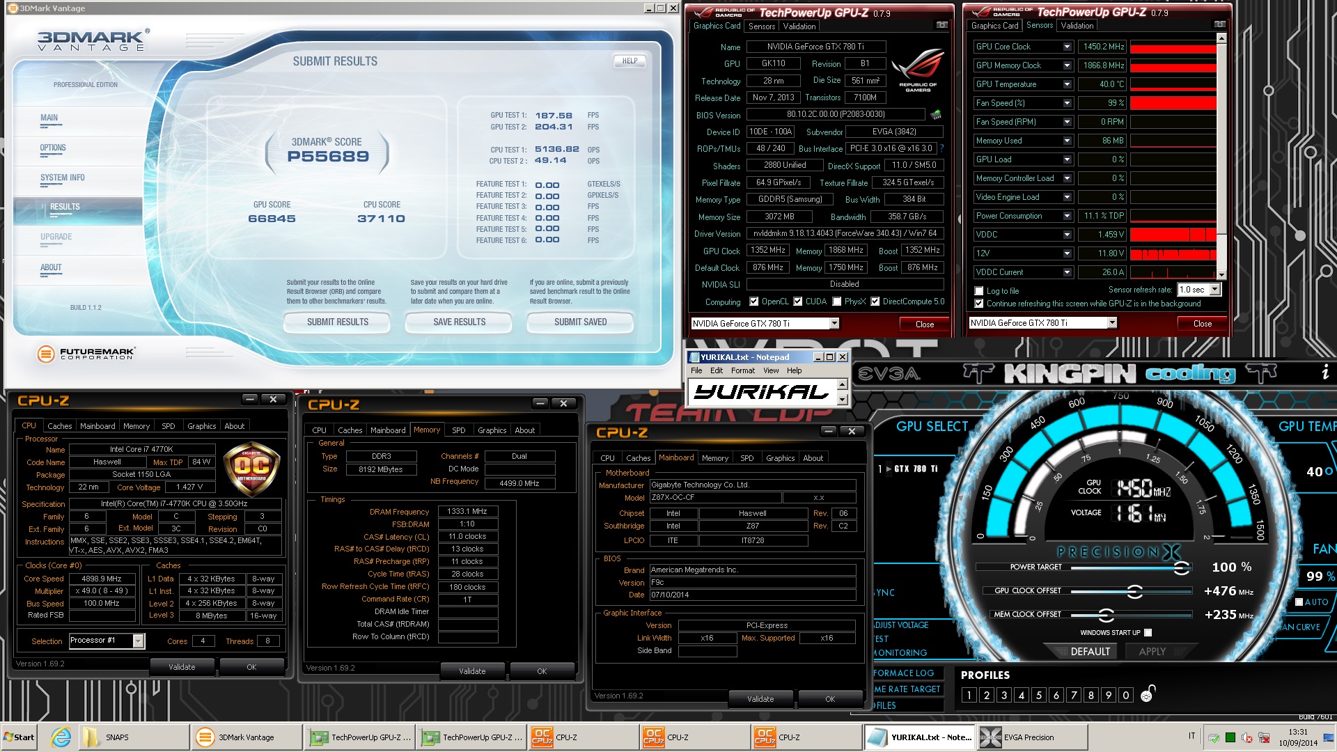Select profile slot 9 in Precision X
This screenshot has width=1337, height=752.
(x=1108, y=695)
